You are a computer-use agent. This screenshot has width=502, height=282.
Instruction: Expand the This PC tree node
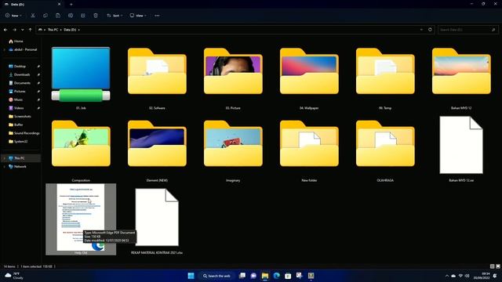(4, 158)
